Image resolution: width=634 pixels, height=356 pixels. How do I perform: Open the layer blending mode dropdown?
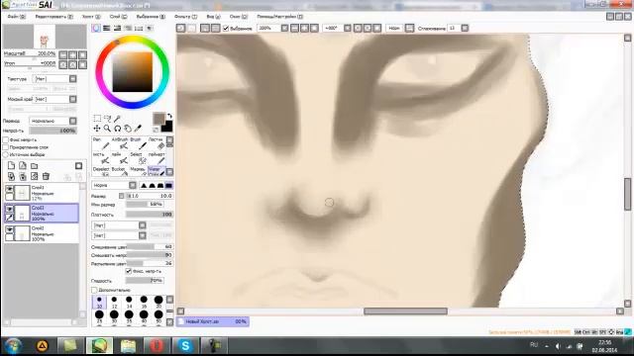72,121
